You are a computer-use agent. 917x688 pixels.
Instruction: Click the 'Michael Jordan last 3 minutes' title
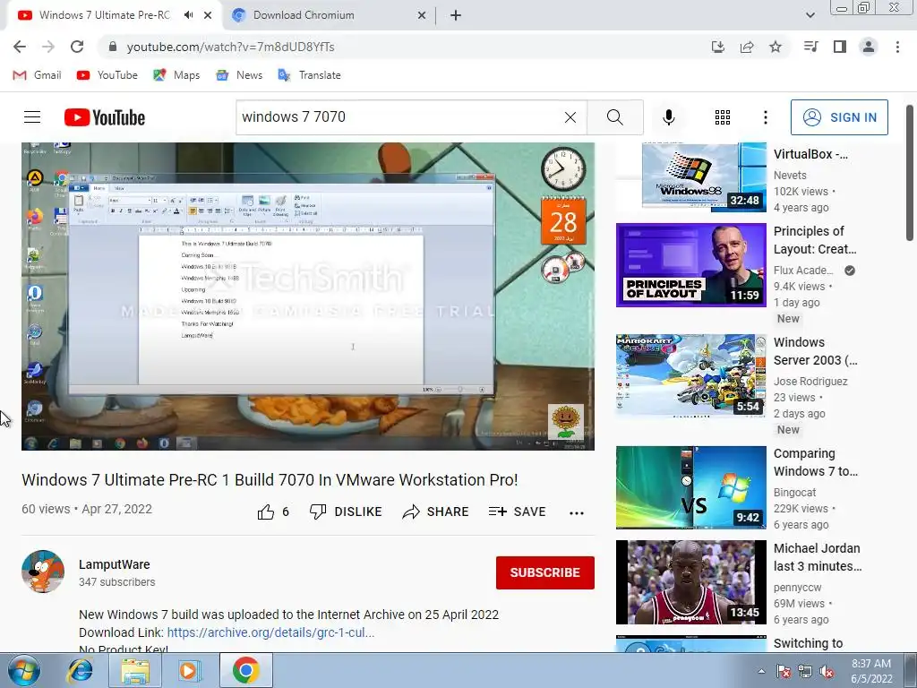pyautogui.click(x=818, y=557)
